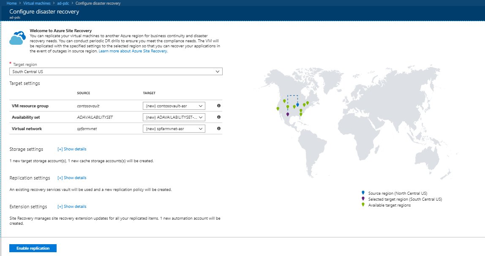The height and width of the screenshot is (256, 485).
Task: Click info icon for Virtual network row
Action: tap(219, 128)
